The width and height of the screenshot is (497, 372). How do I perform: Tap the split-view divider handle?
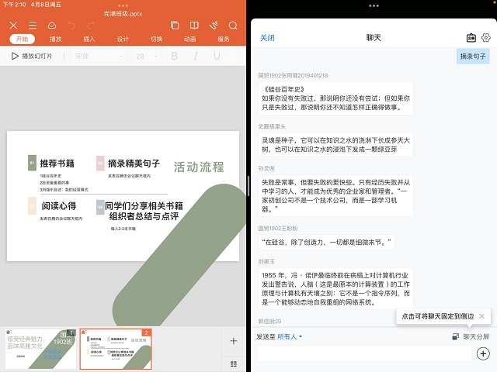click(x=248, y=186)
